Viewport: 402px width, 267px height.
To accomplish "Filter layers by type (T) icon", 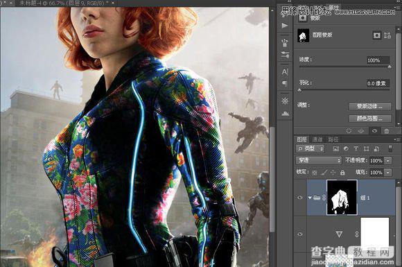I will pos(356,148).
